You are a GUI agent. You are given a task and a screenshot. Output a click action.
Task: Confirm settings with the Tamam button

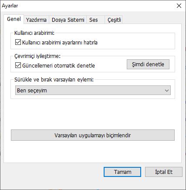click(x=122, y=172)
